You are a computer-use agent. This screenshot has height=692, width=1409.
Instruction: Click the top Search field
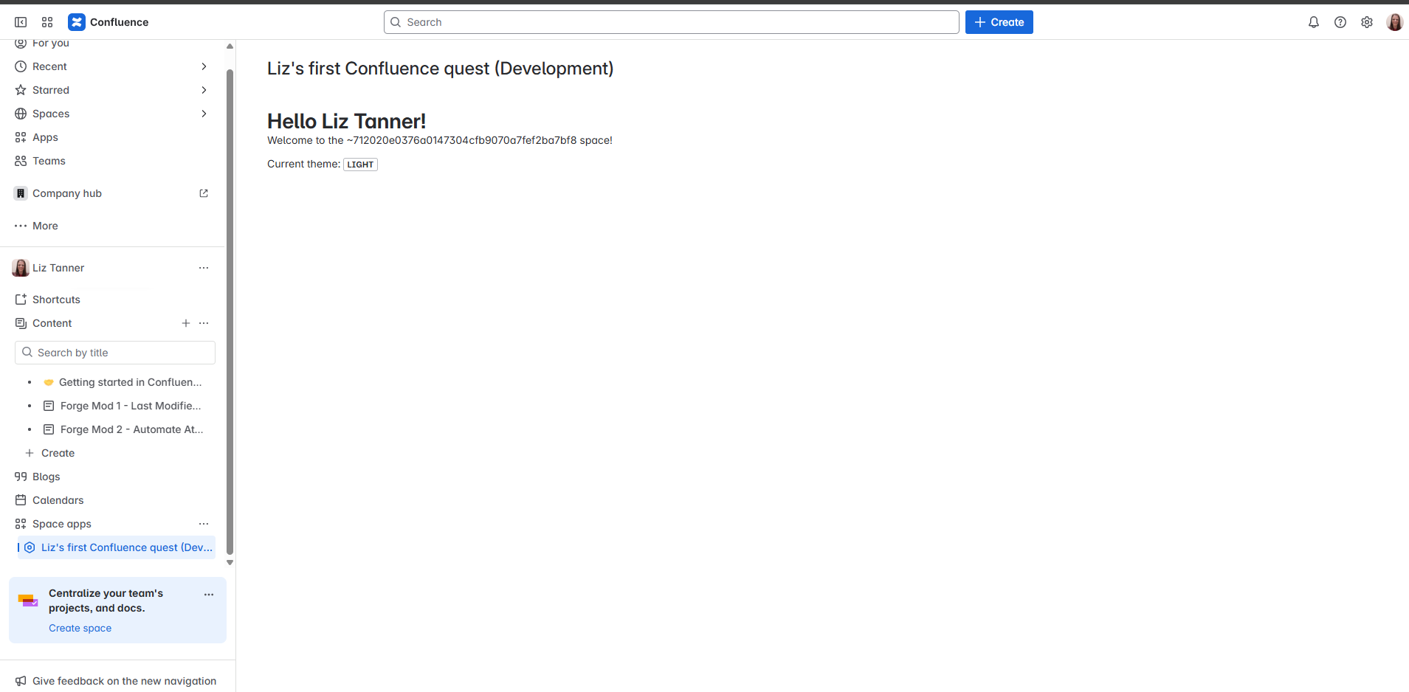point(672,22)
